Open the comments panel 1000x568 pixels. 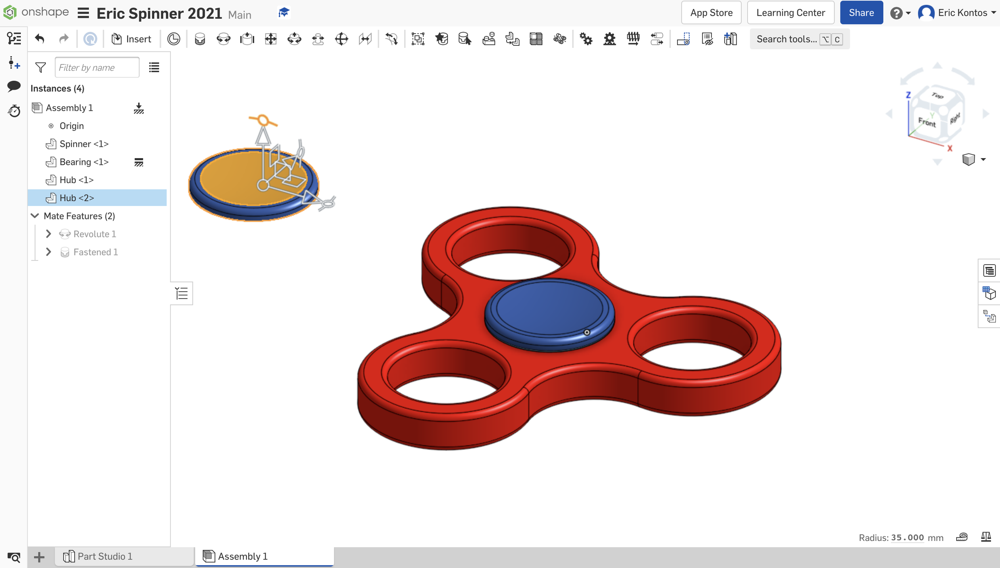[x=14, y=86]
